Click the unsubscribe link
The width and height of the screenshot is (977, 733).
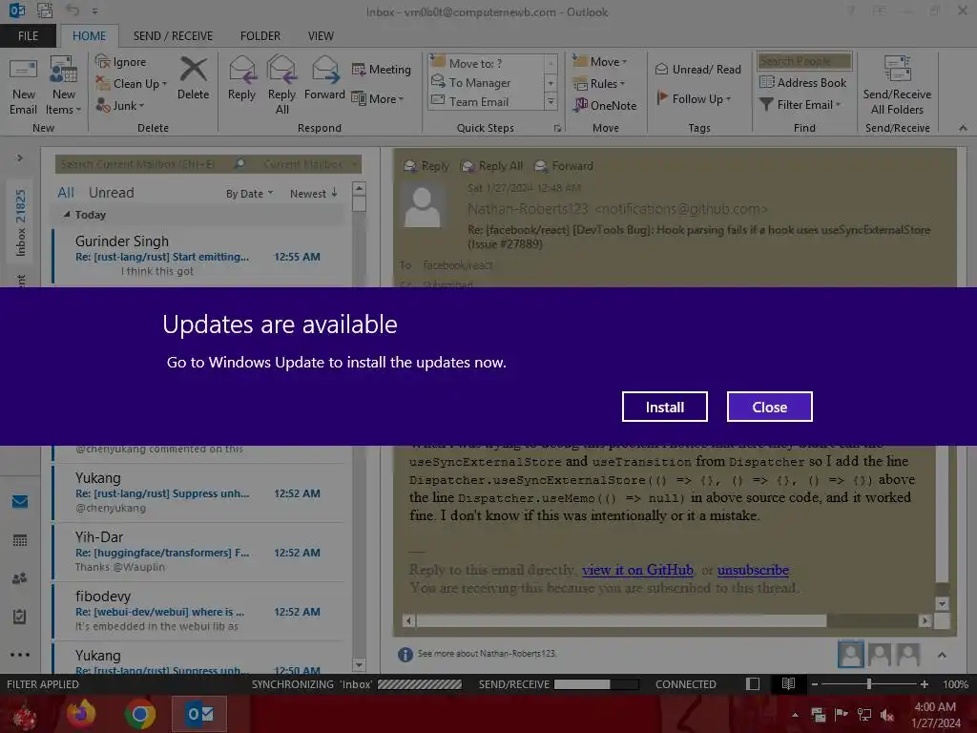[753, 570]
